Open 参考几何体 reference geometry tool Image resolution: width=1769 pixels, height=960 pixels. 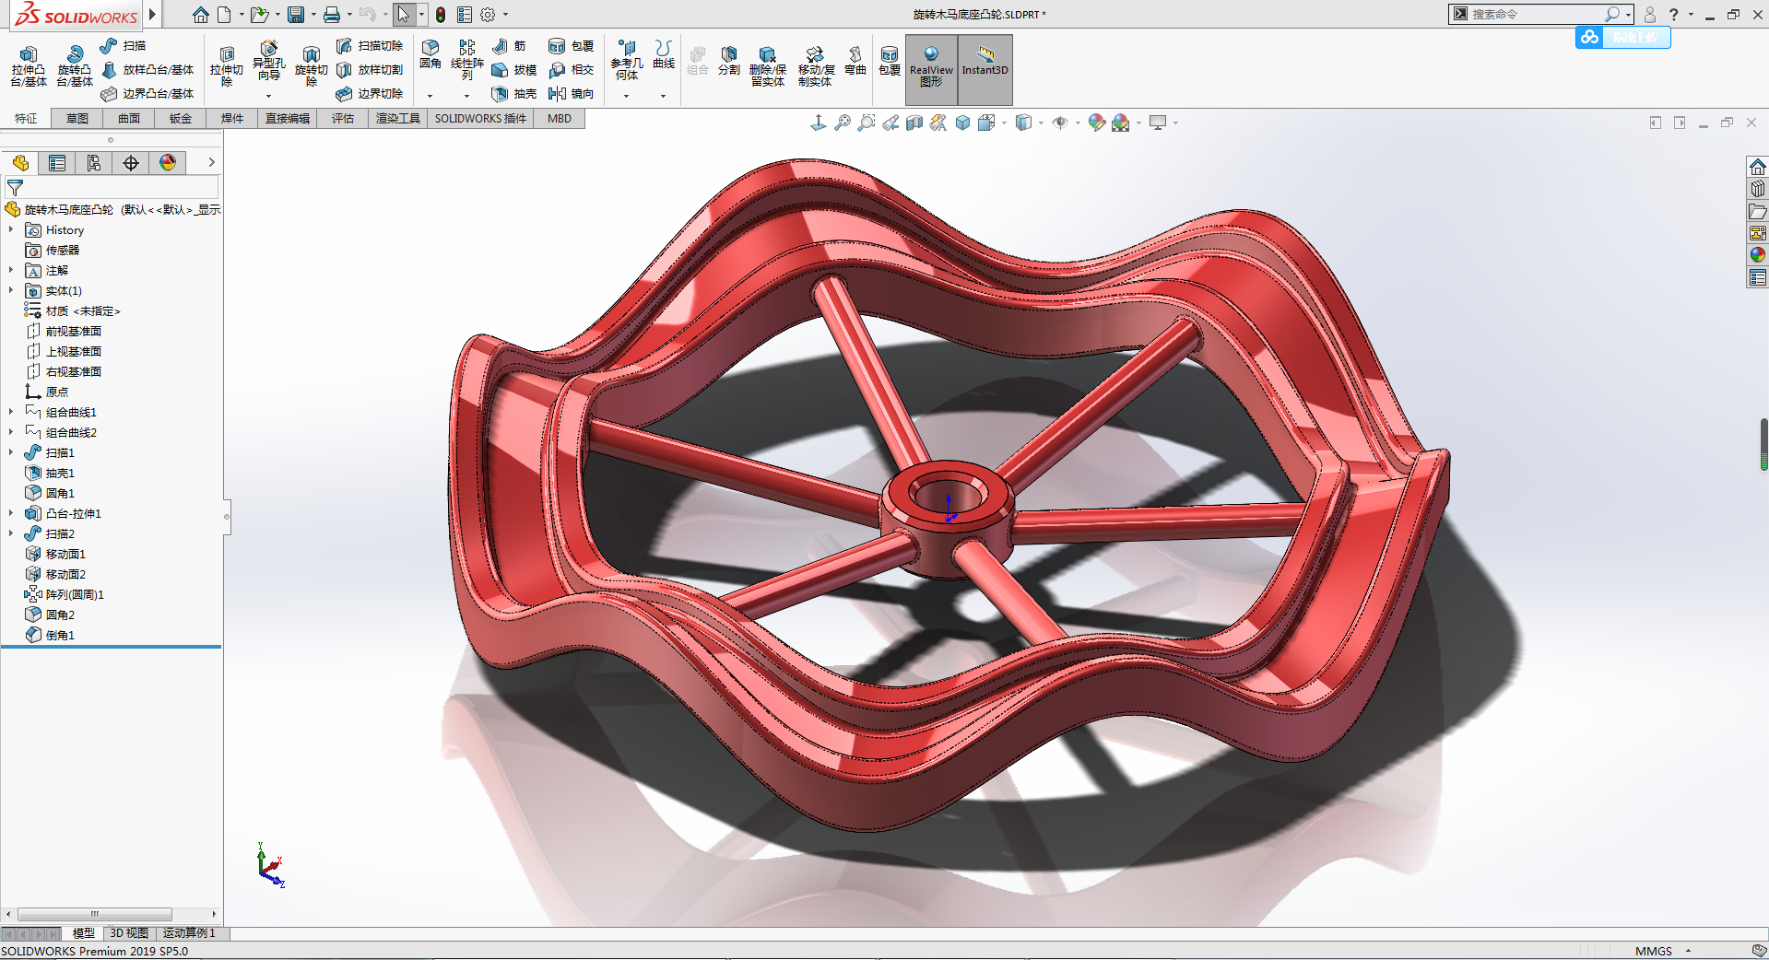coord(627,59)
